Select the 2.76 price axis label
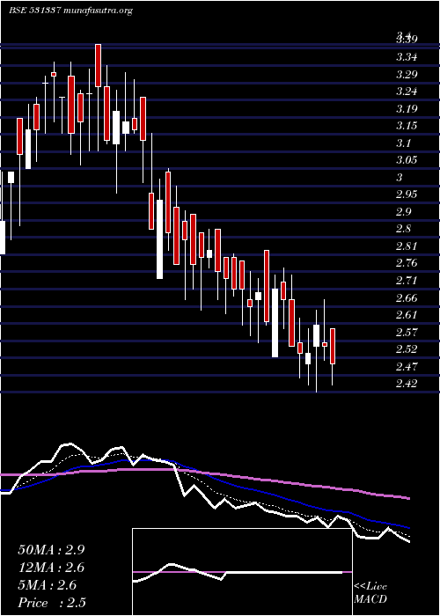 tap(407, 263)
